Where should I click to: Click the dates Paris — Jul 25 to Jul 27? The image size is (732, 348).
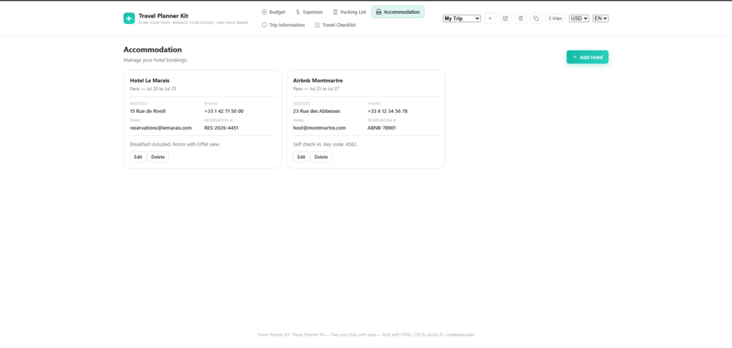317,89
